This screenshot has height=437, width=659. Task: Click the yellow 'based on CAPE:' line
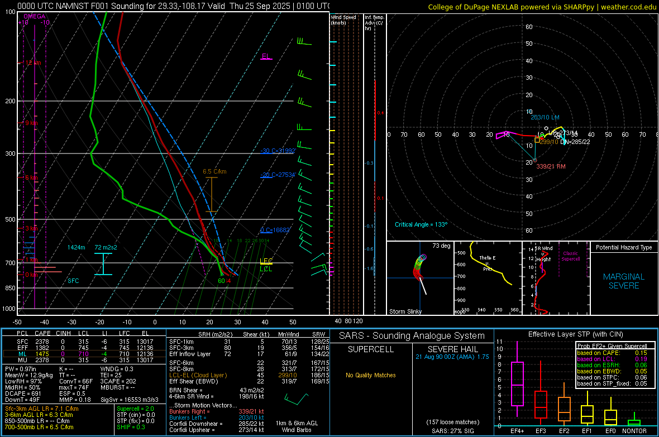(612, 353)
